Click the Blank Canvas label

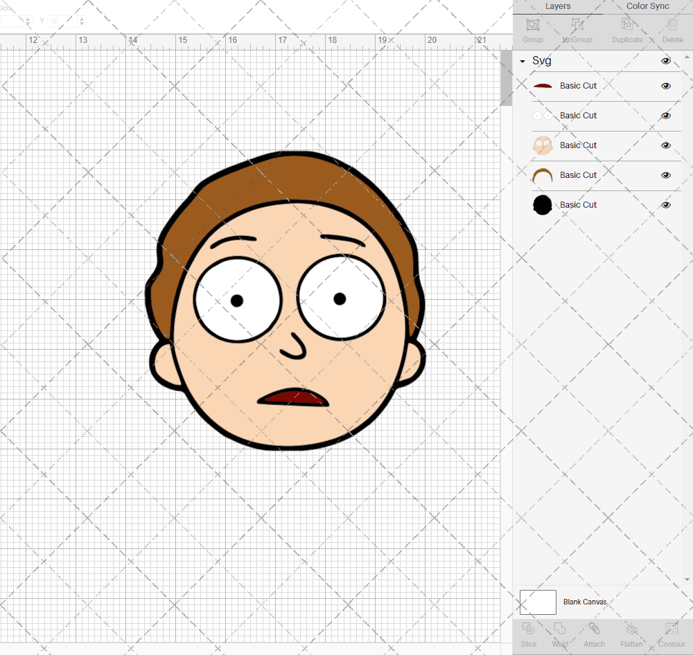[585, 602]
